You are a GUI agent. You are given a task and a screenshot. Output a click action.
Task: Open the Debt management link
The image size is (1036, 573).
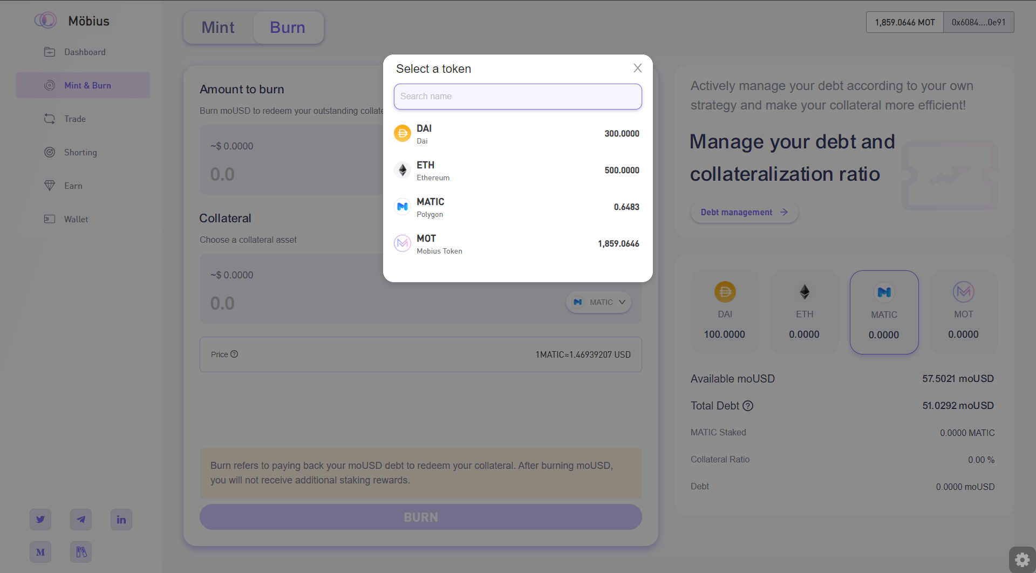[x=744, y=213]
